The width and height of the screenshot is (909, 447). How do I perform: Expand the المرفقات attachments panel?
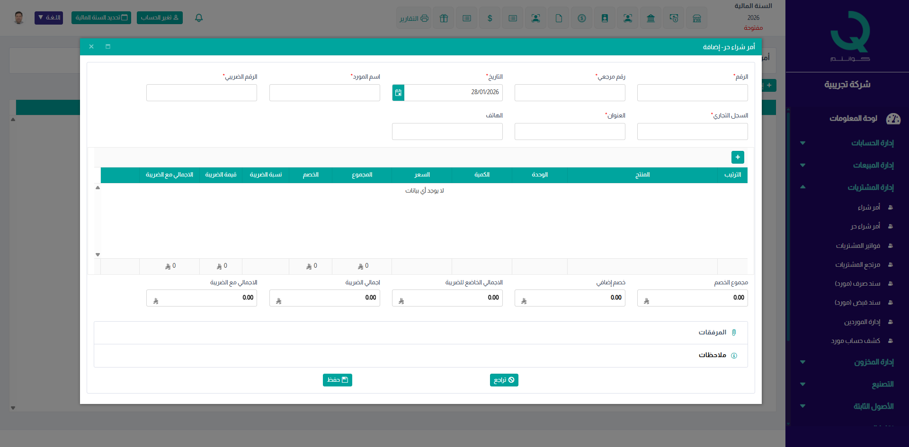712,333
